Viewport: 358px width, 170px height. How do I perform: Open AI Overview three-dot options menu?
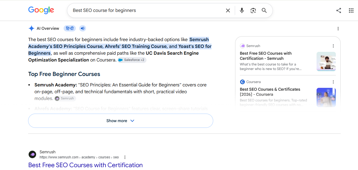click(338, 29)
